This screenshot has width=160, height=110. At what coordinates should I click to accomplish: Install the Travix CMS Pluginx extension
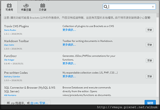150,30
